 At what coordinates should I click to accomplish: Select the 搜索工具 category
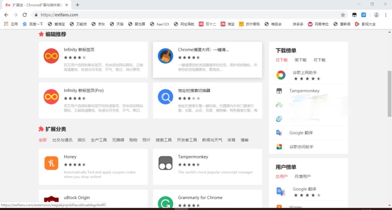[164, 140]
